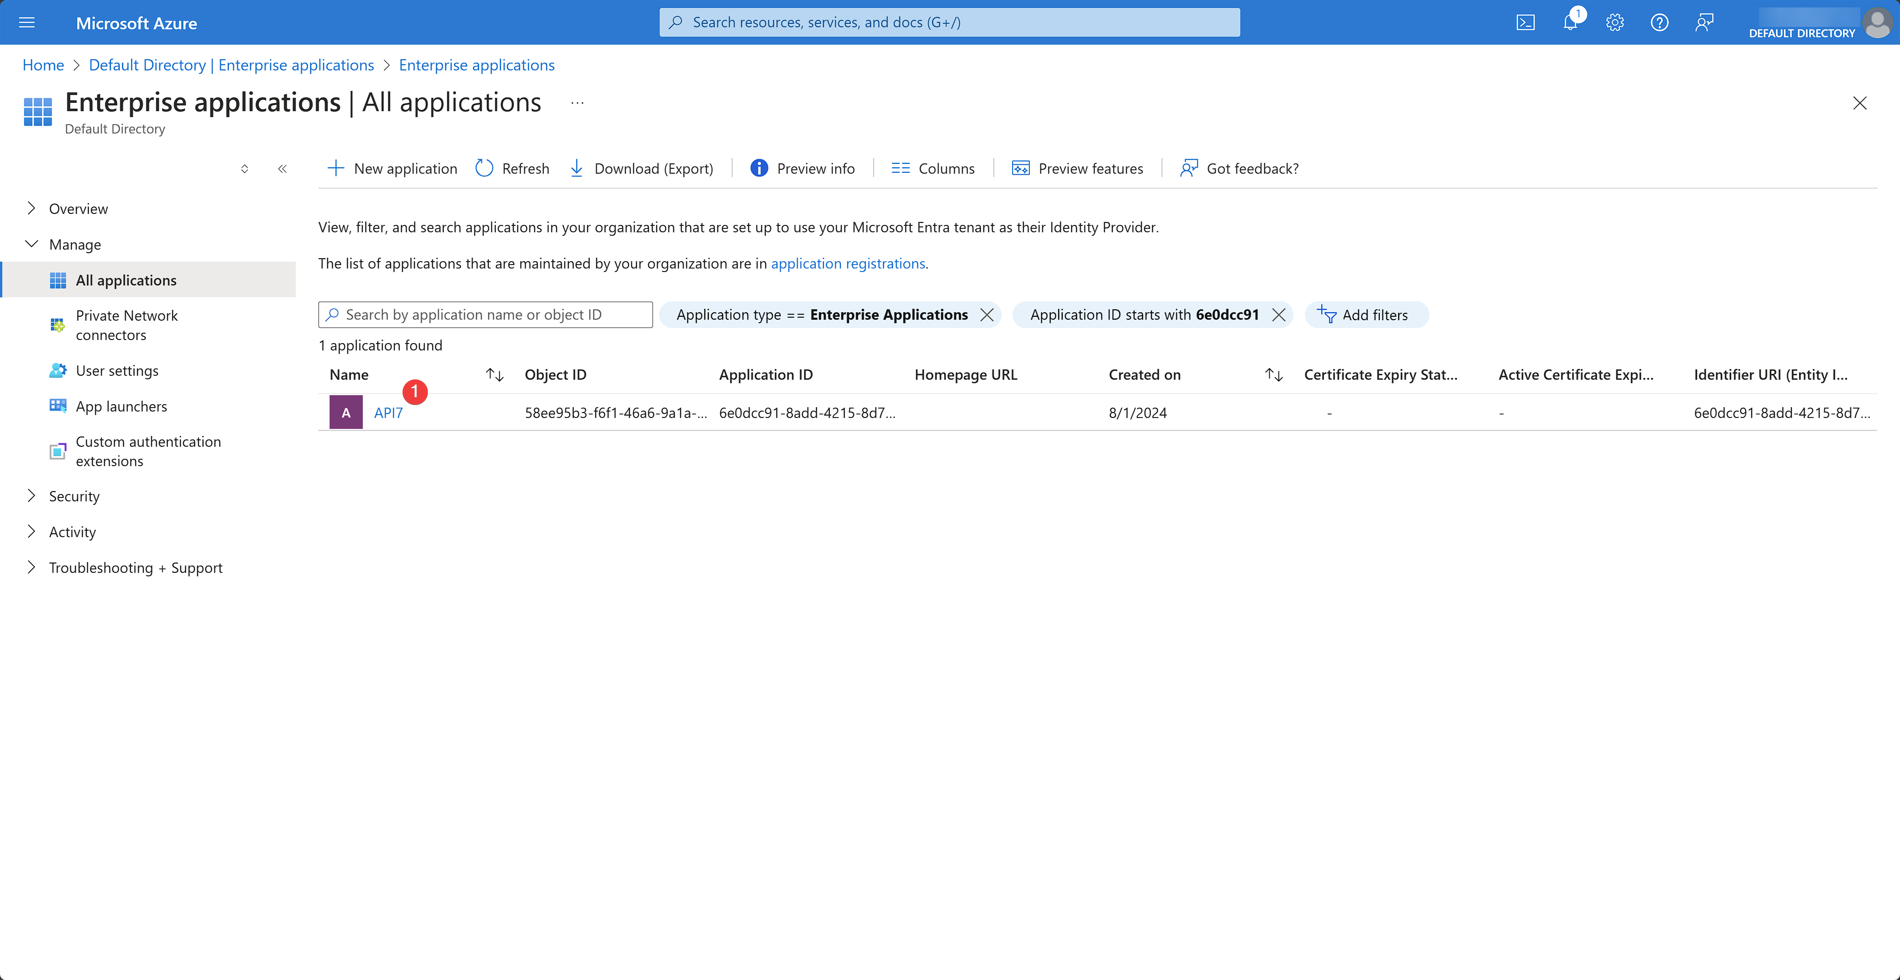Click the Object ID column header

555,375
